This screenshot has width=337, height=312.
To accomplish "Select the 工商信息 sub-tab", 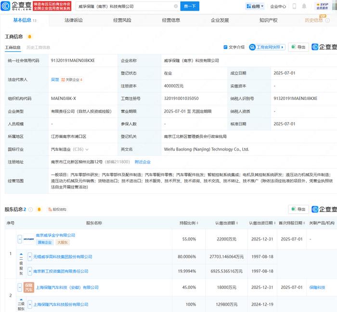I will pos(13,48).
